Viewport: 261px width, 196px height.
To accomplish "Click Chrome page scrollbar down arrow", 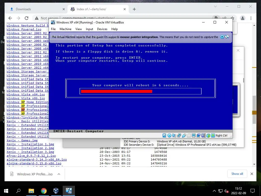I will (254, 164).
